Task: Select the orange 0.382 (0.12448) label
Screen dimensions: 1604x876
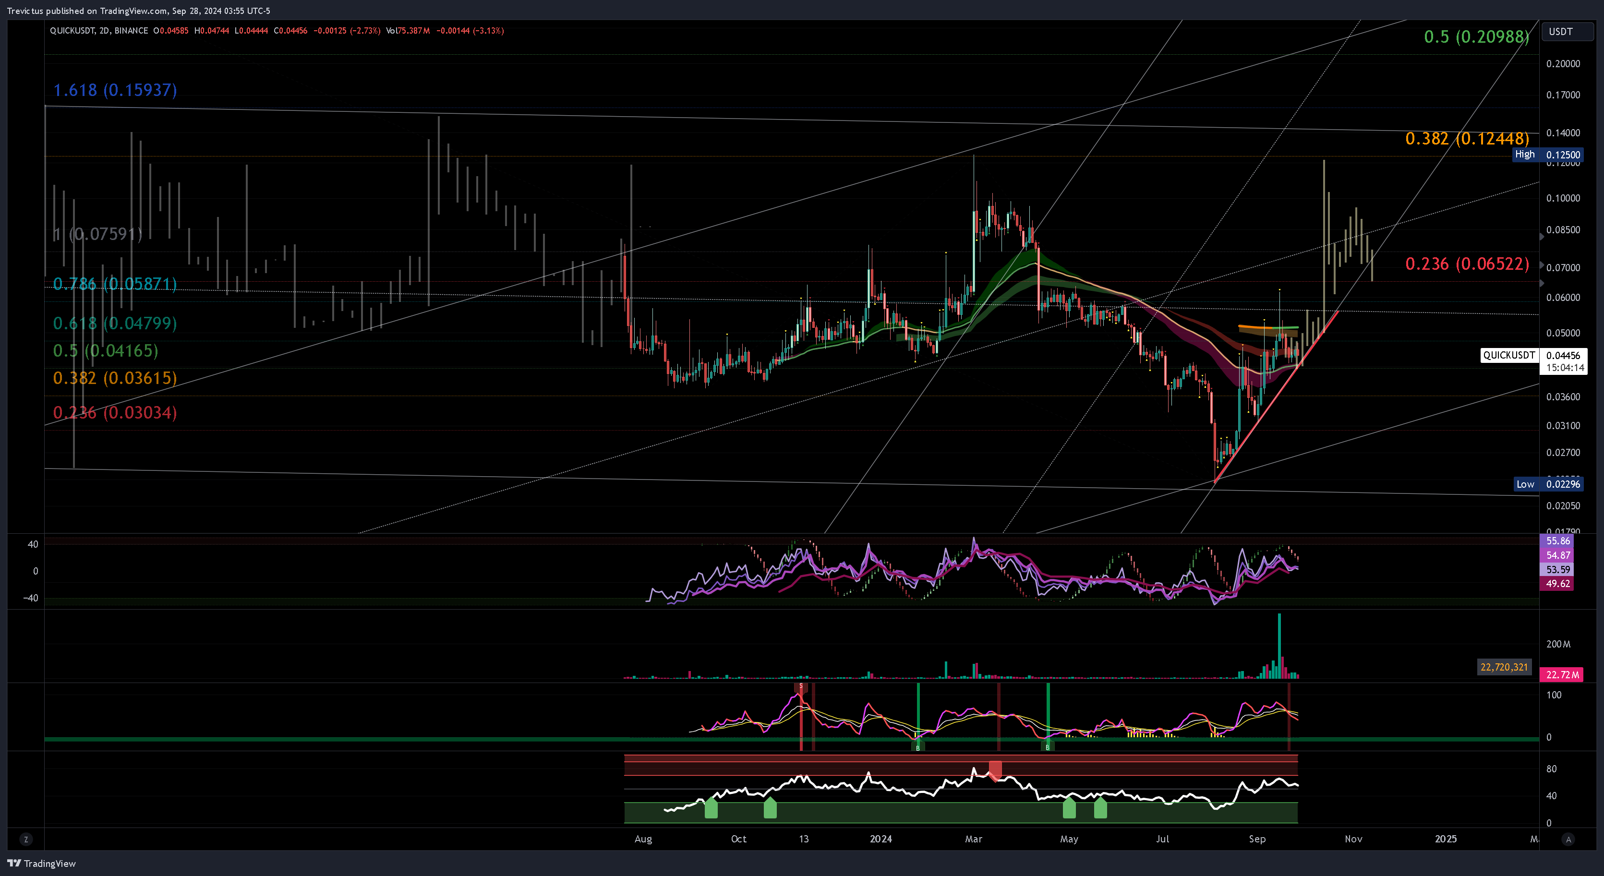Action: 1467,138
